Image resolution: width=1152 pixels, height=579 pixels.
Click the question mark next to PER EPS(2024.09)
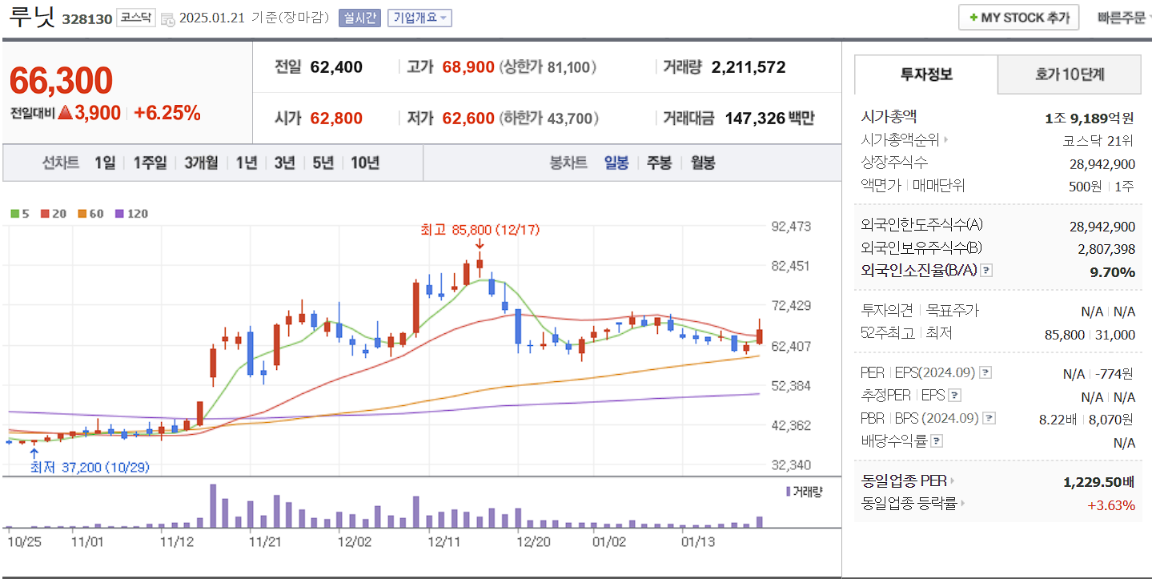click(985, 373)
